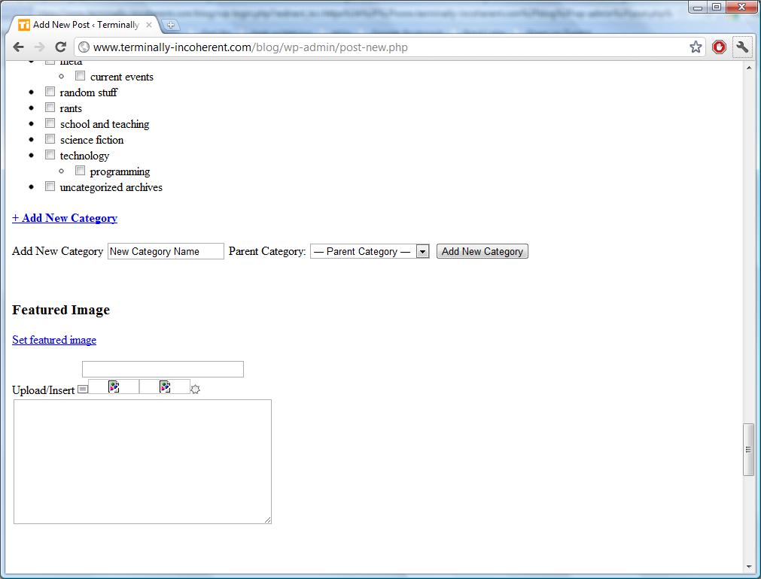Click the second broken image icon beside Upload/Insert

click(165, 387)
